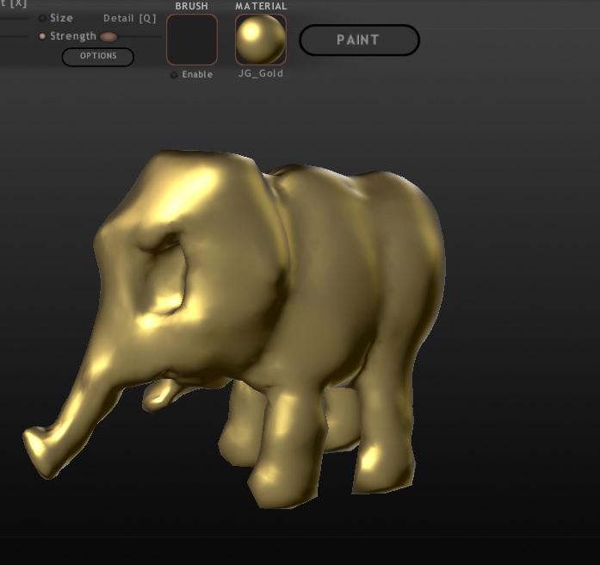The image size is (600, 565).
Task: Click the BRUSH header label
Action: [191, 6]
